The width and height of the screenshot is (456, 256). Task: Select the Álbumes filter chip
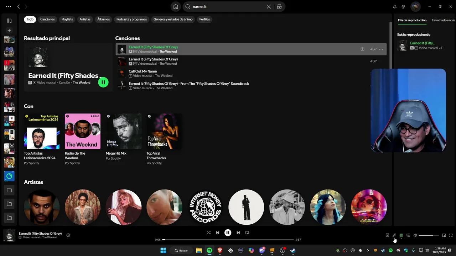pyautogui.click(x=103, y=19)
